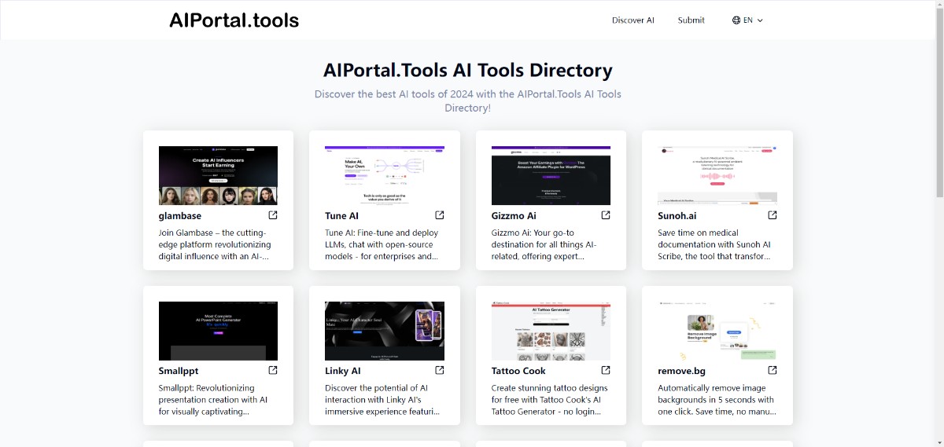The height and width of the screenshot is (447, 944).
Task: Open the Submit page
Action: tap(691, 20)
